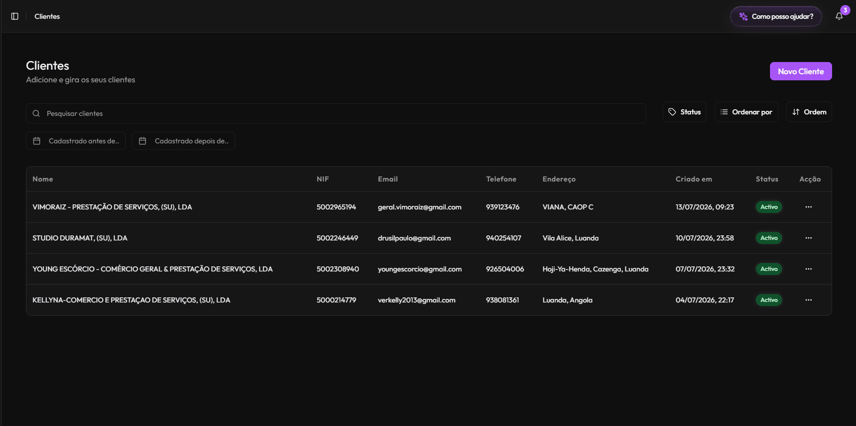Click email geral.vimoraiz@gmail.com

[420, 207]
